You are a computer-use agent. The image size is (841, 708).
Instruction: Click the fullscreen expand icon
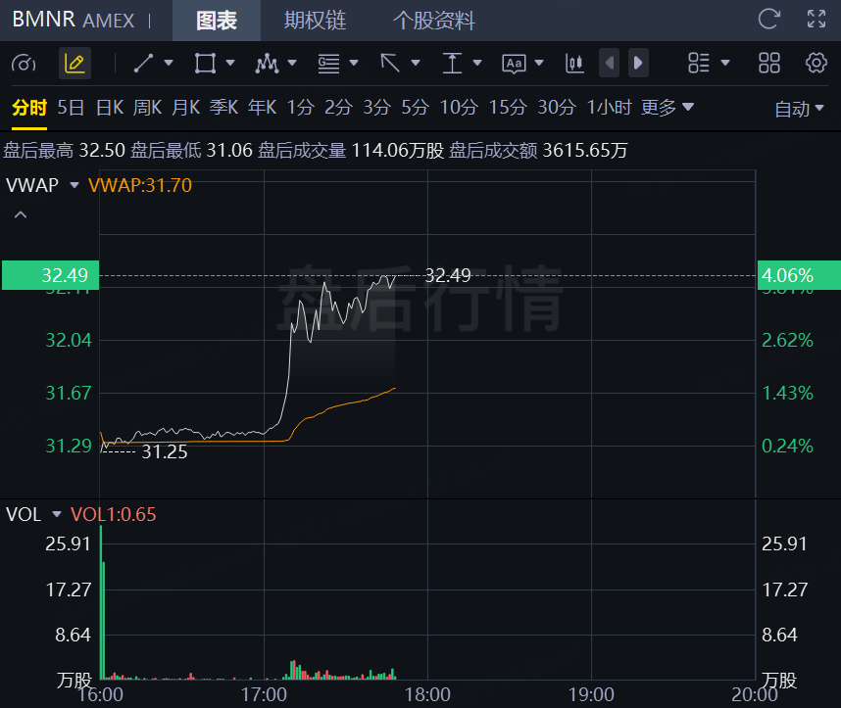pyautogui.click(x=816, y=19)
